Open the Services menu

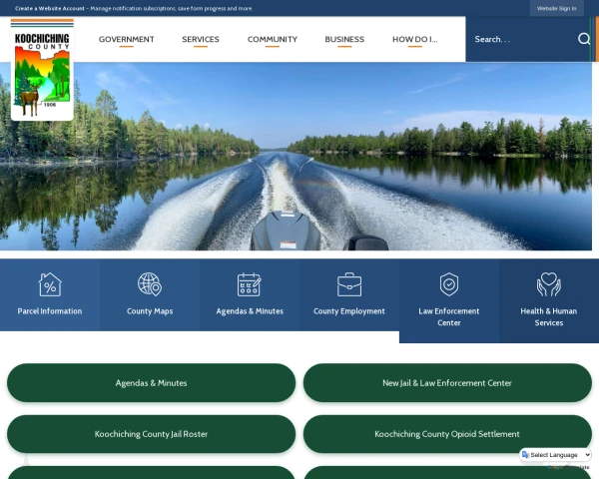[x=201, y=39]
